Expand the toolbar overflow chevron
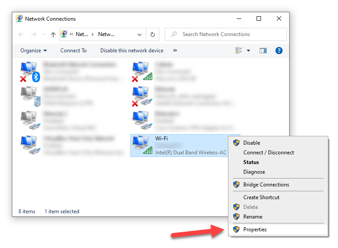The image size is (338, 248). pos(175,51)
